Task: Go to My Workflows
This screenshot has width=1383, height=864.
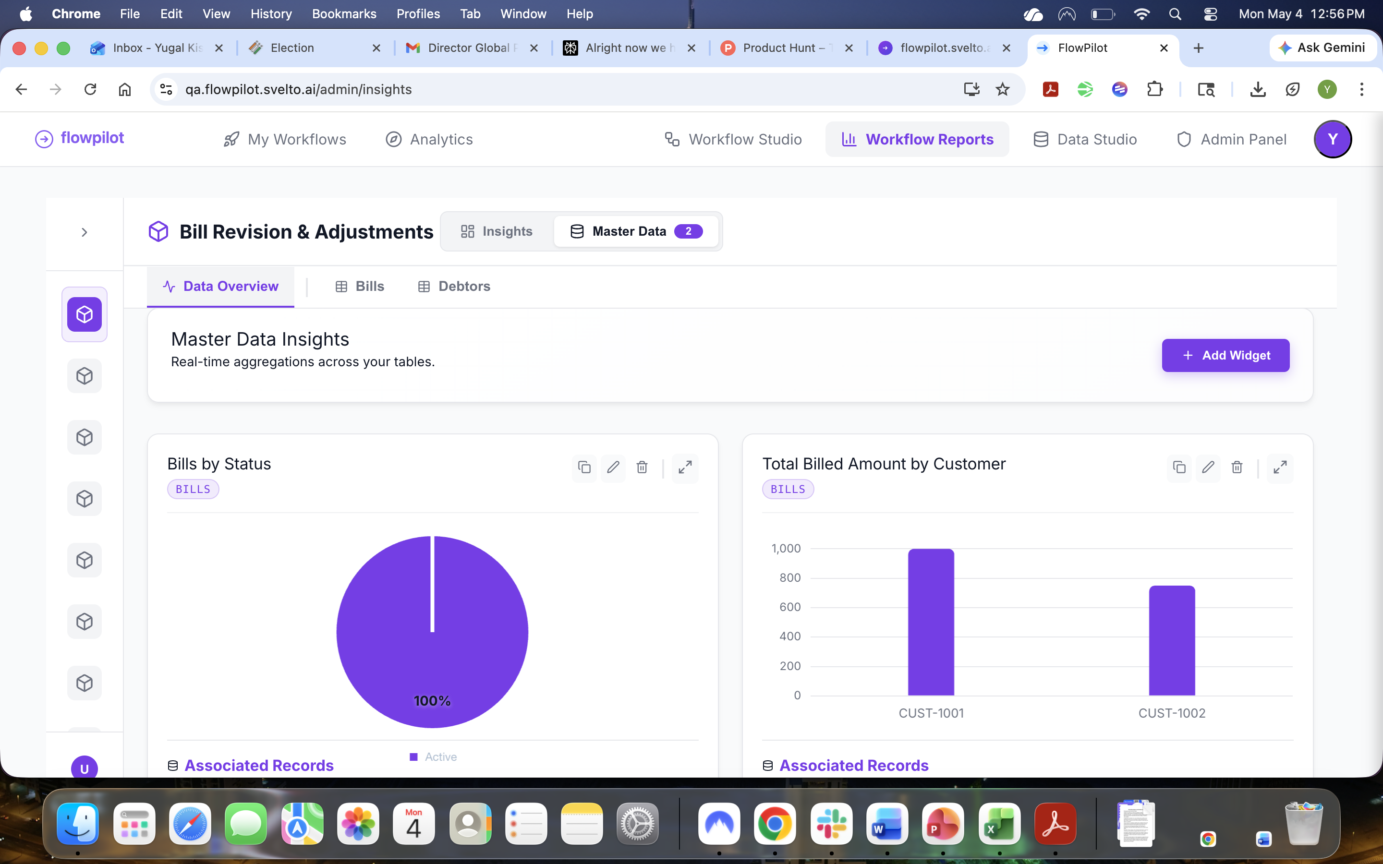Action: [285, 139]
